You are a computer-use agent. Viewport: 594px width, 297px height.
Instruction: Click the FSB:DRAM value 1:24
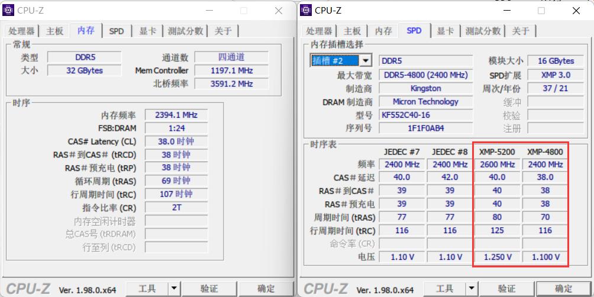click(176, 128)
